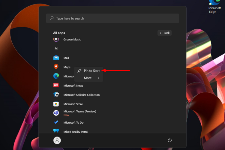Launch Mail from its envelope icon

point(56,58)
